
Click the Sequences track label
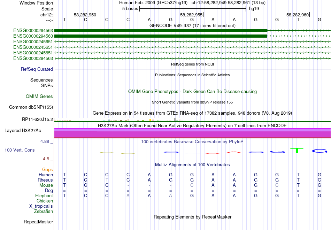[41, 80]
